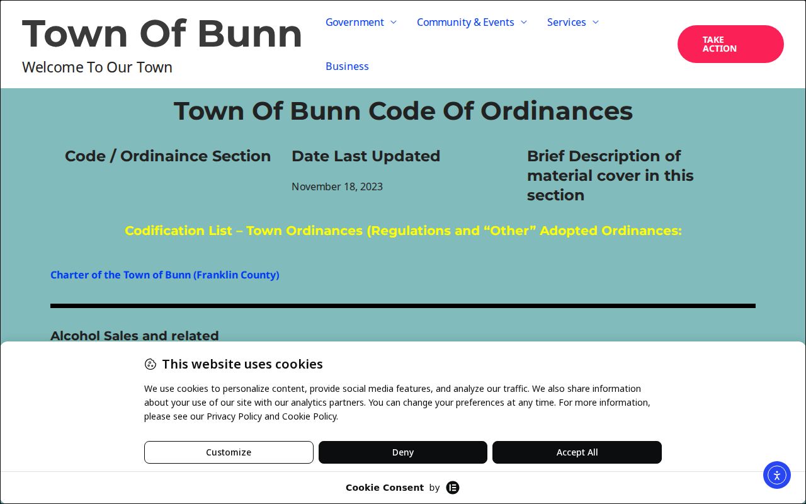Screen dimensions: 806x504
Task: Open the Government menu item
Action: [355, 22]
